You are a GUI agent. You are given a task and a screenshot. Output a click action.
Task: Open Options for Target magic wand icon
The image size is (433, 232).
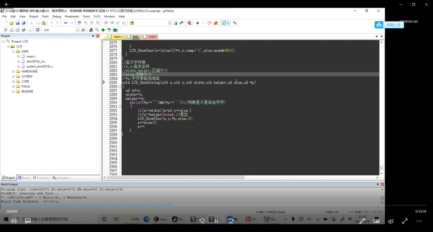point(85,30)
